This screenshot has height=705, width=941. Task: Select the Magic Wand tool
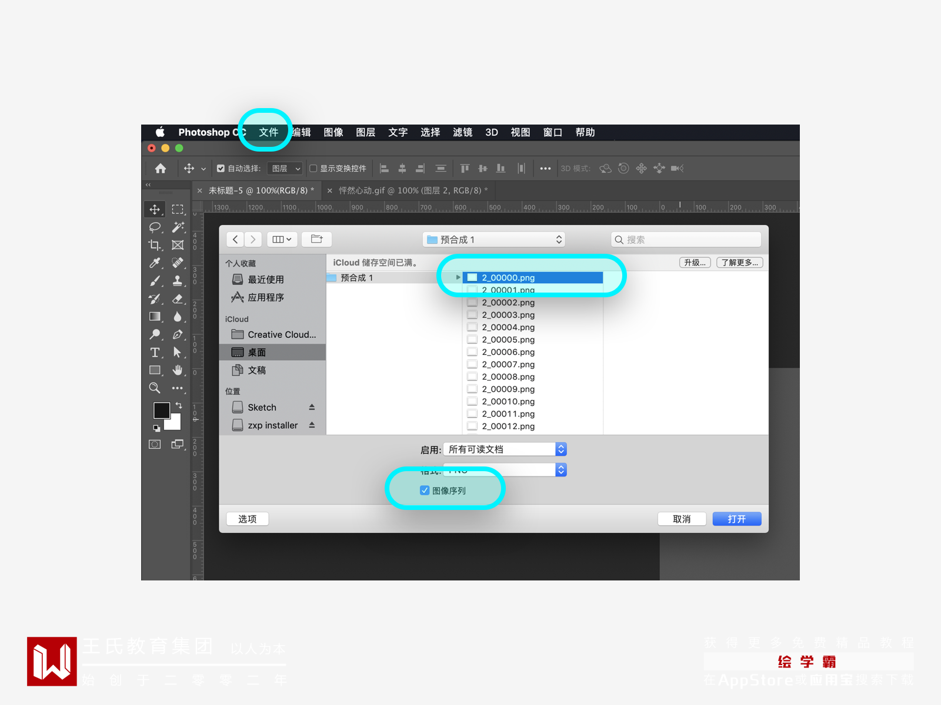(178, 227)
